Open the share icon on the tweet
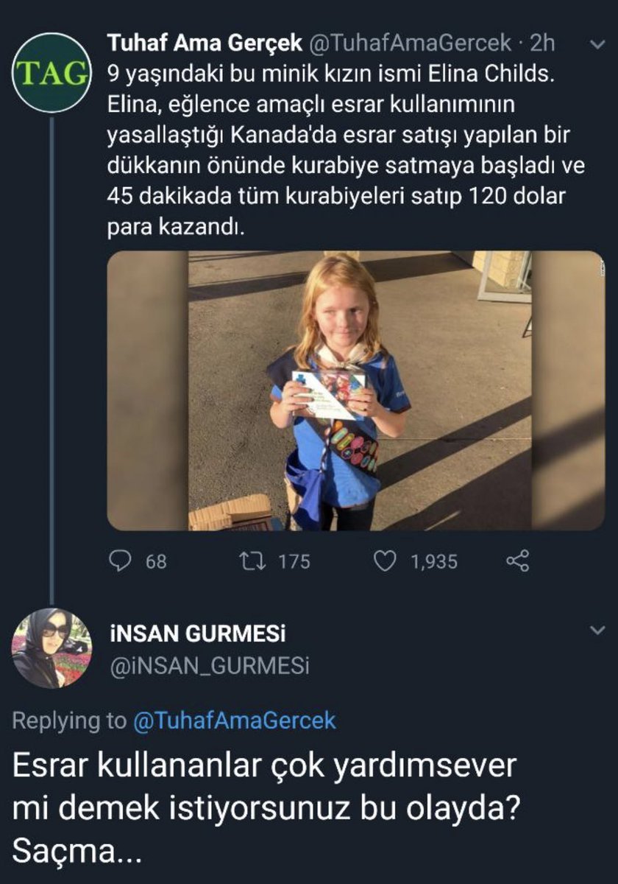 pyautogui.click(x=517, y=561)
